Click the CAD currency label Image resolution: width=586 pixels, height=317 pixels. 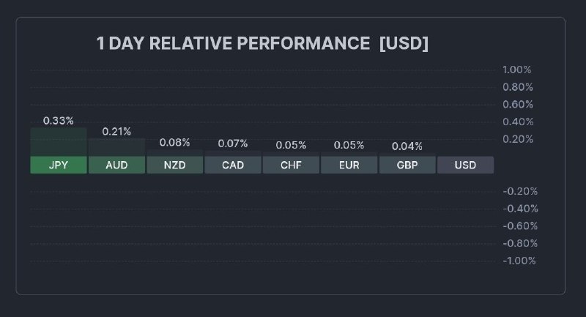click(x=233, y=165)
